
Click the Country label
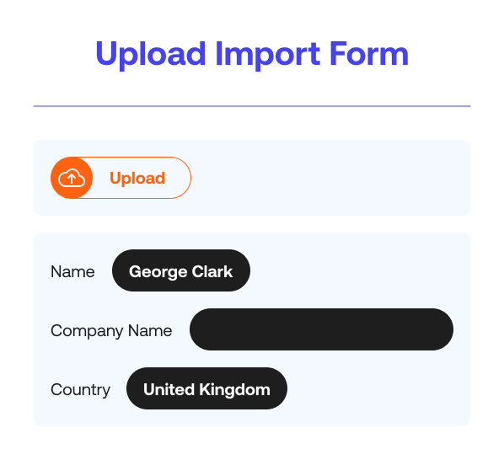coord(80,390)
